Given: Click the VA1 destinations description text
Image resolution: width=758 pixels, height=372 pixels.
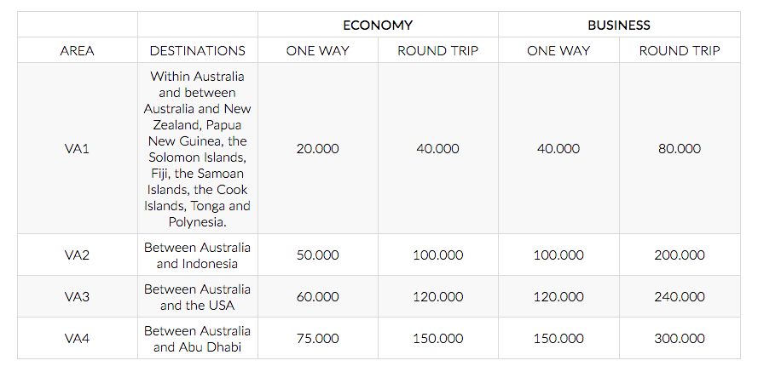Looking at the screenshot, I should (x=197, y=149).
